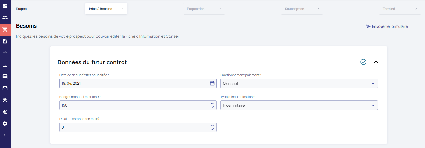Open the documents file icon
Image resolution: width=425 pixels, height=148 pixels.
tap(5, 41)
